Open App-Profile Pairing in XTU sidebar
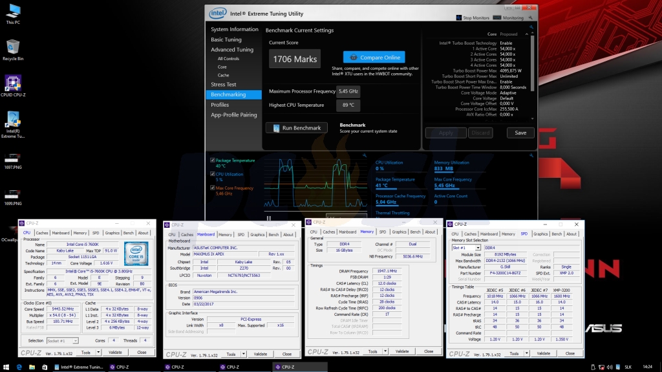 234,115
